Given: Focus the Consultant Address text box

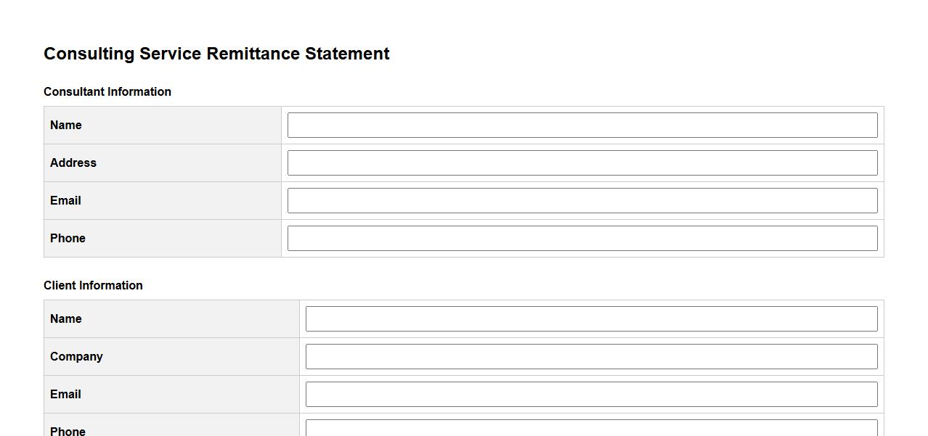Looking at the screenshot, I should click(582, 163).
